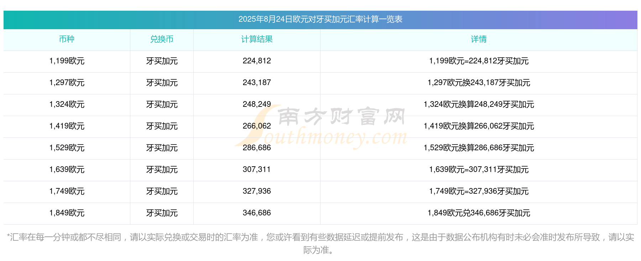Select the 1,297欧元 cell

67,83
